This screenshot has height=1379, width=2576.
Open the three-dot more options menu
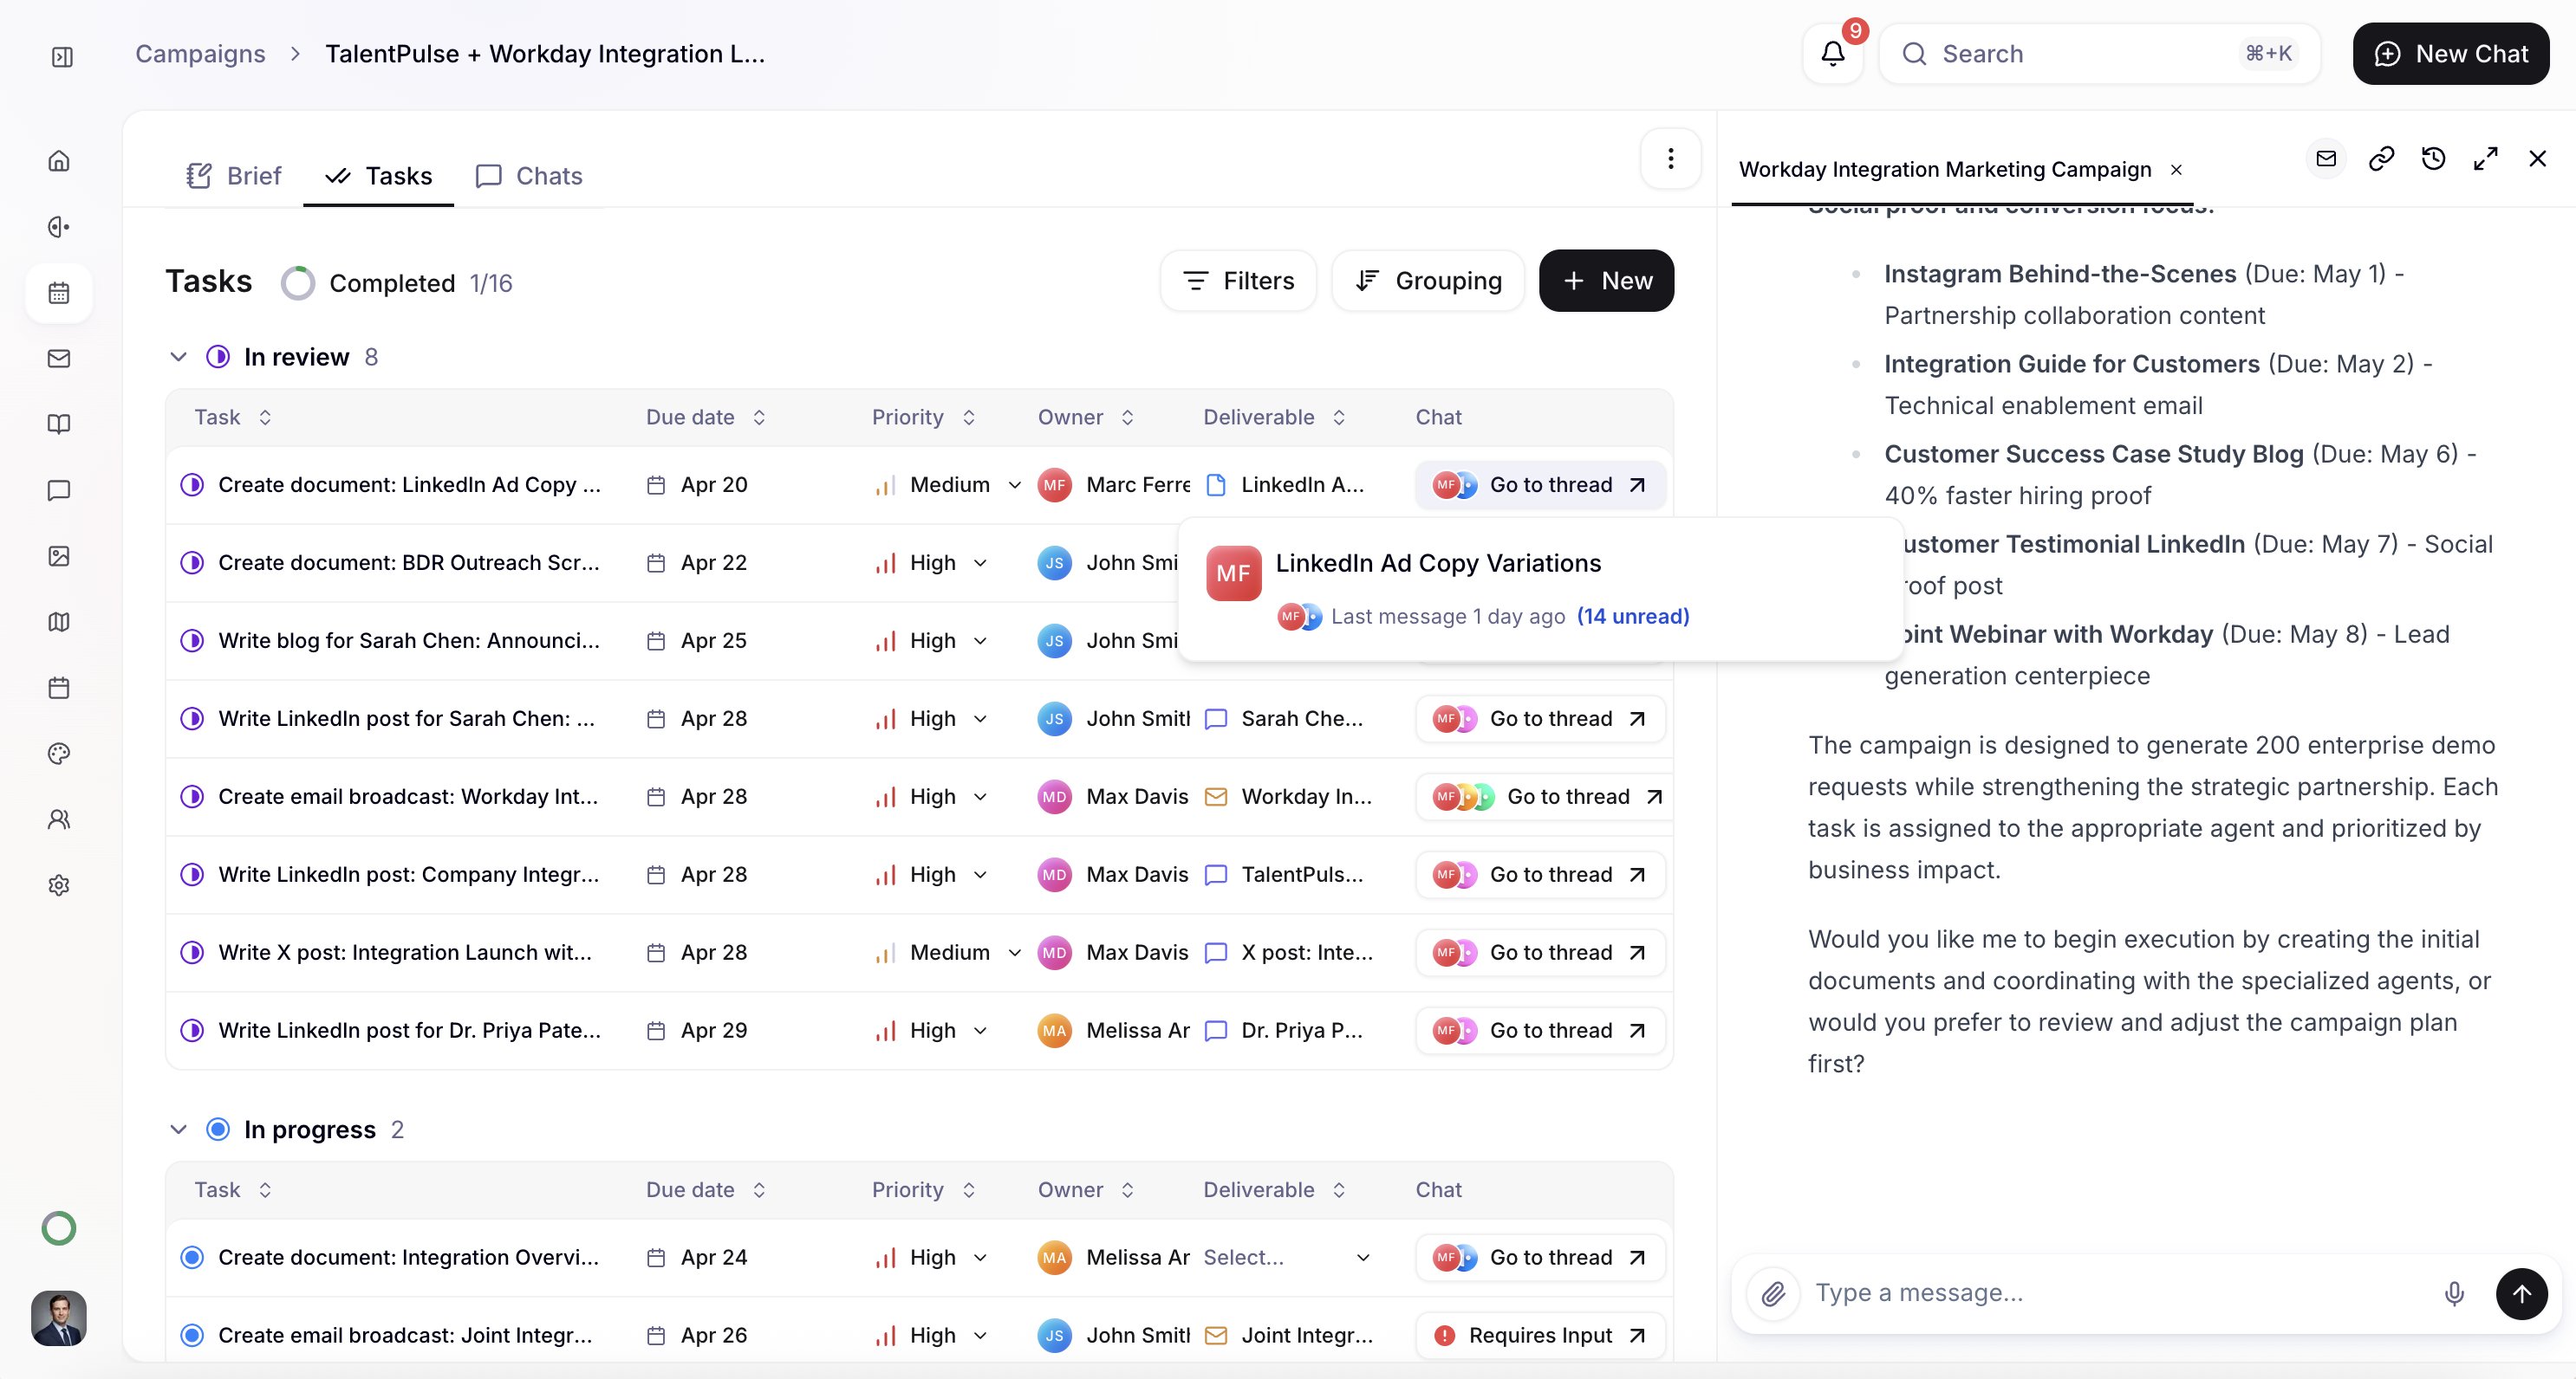1670,159
